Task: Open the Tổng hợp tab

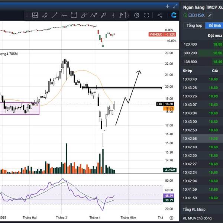Action: point(194,25)
